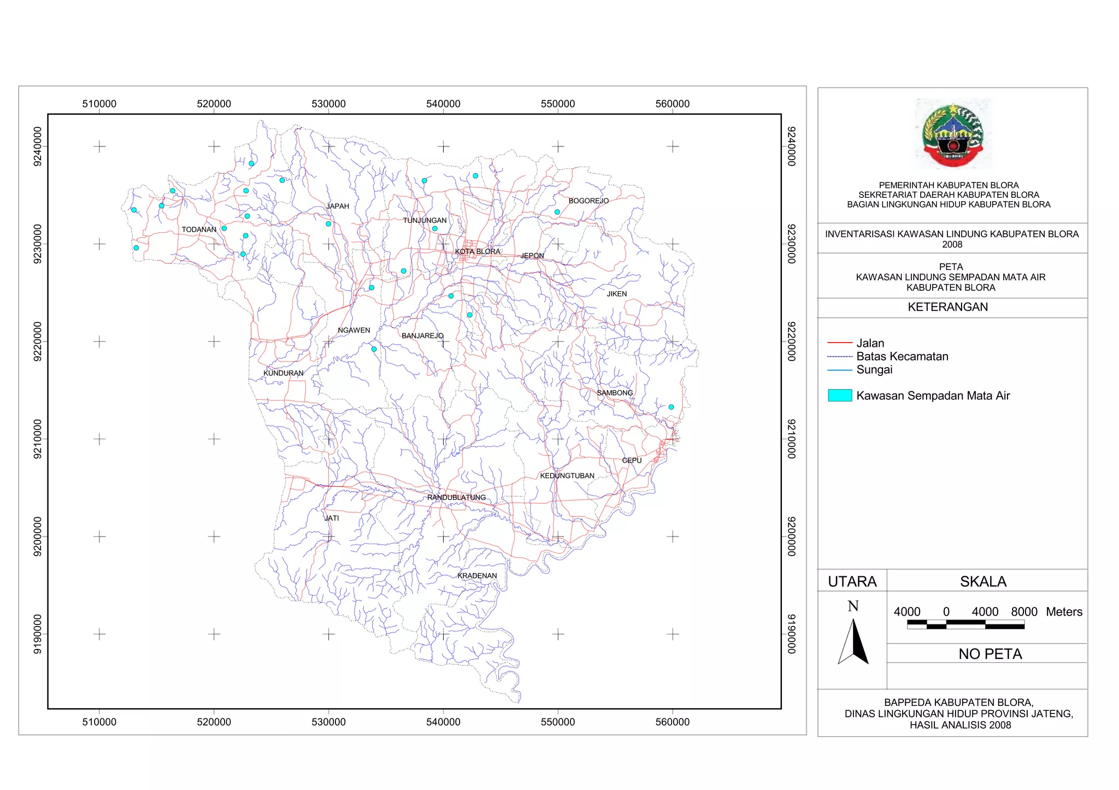Click the KRADENAN district label
The width and height of the screenshot is (1119, 790).
(477, 576)
